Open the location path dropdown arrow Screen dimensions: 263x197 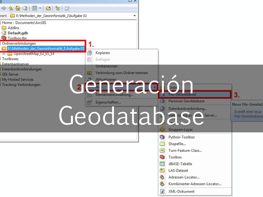coord(135,16)
